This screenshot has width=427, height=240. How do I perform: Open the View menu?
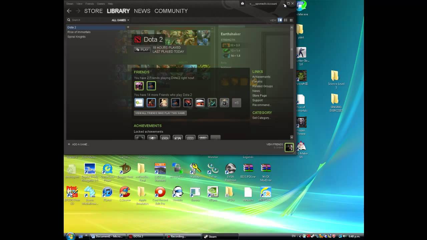pos(79,4)
